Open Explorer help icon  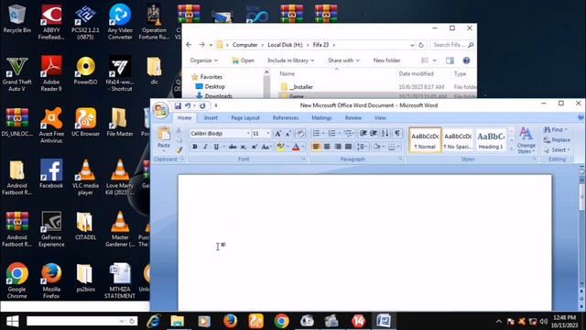pyautogui.click(x=466, y=60)
